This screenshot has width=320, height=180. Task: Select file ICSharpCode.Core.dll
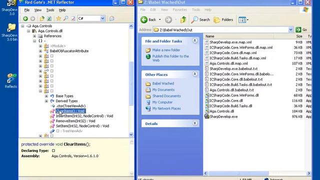(x=226, y=100)
